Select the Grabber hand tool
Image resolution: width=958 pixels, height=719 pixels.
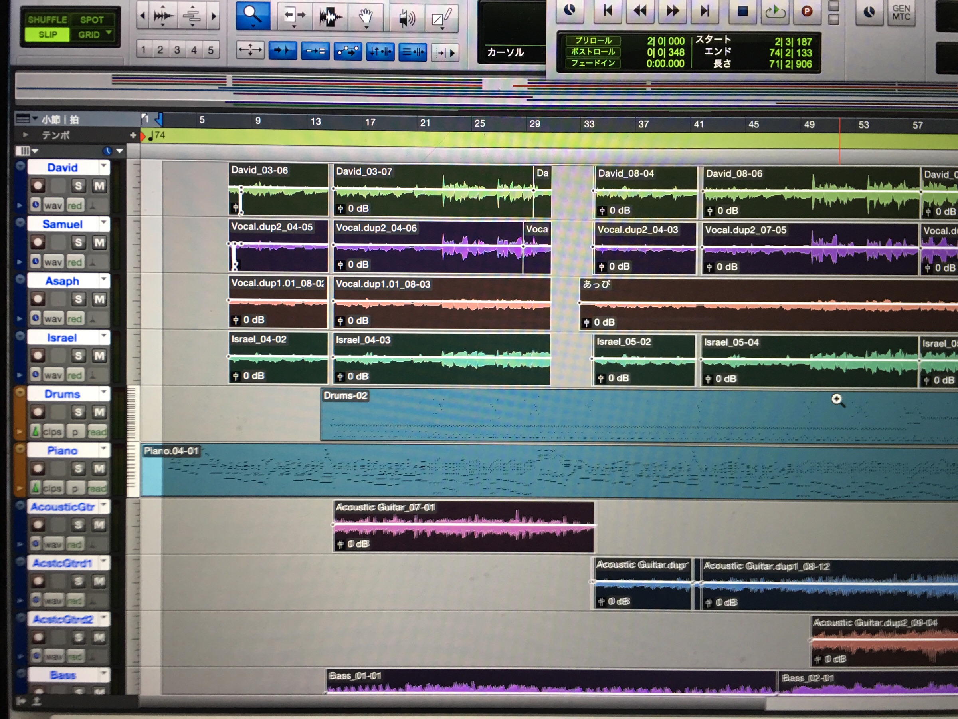[x=366, y=16]
